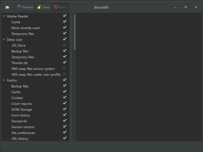
Task: Open the BleachBit application menu icon
Action: coord(7,7)
